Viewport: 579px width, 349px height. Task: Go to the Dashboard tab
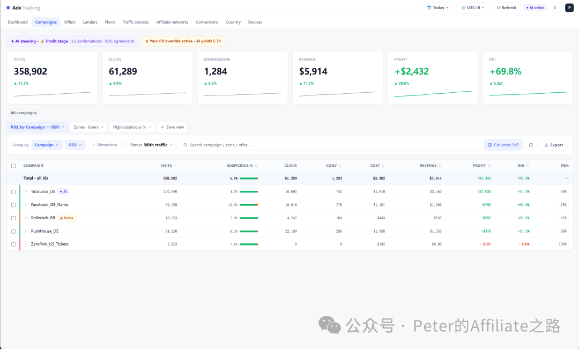pyautogui.click(x=18, y=22)
